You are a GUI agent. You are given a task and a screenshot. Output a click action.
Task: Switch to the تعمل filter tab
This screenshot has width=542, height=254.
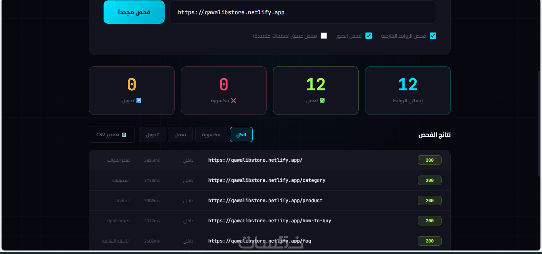(180, 135)
